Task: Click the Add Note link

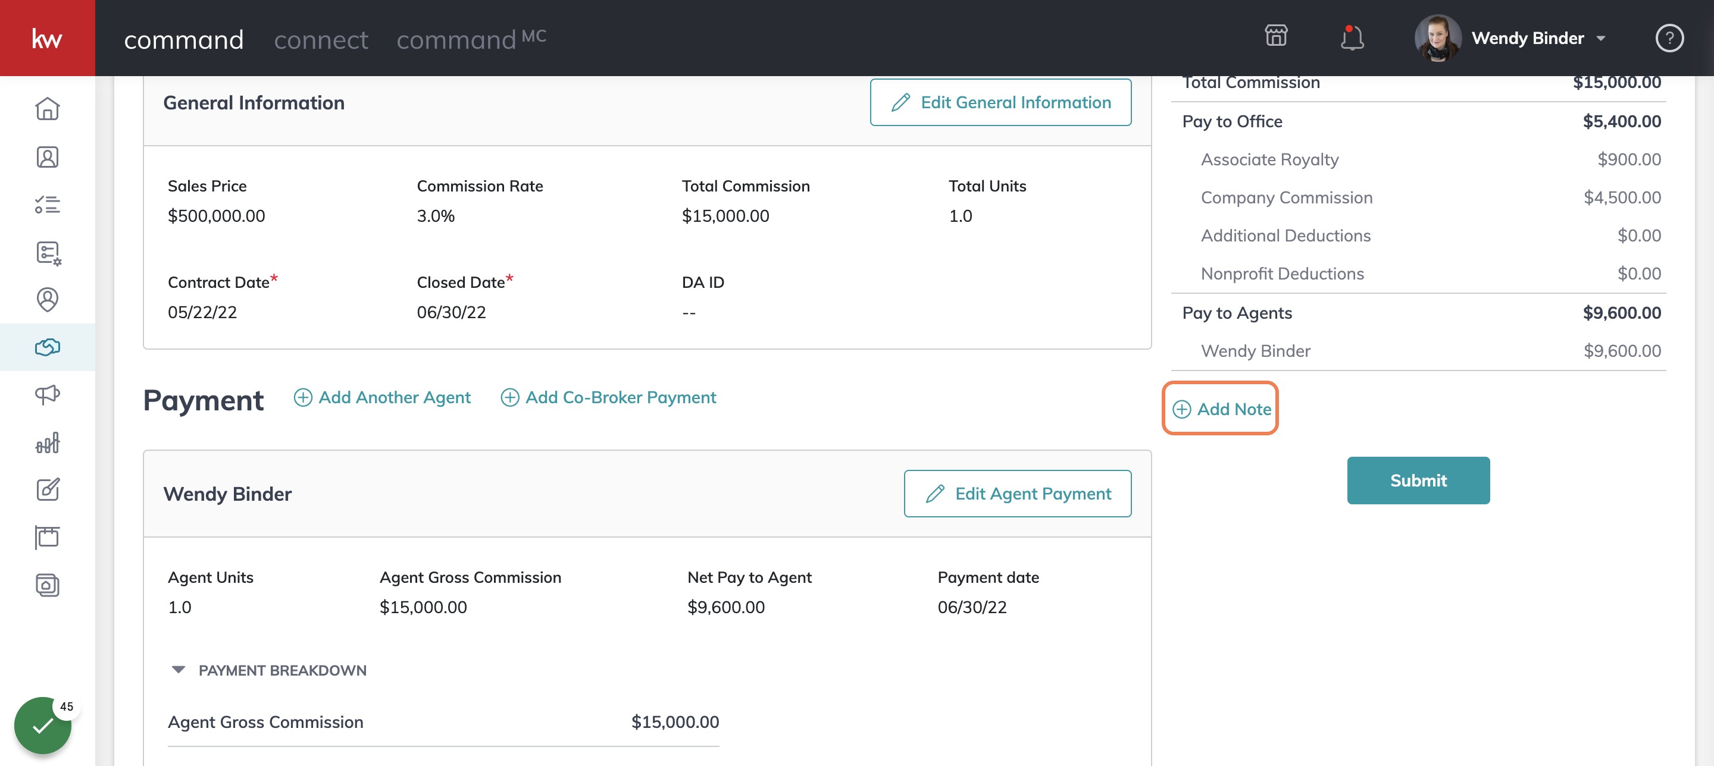Action: 1221,409
